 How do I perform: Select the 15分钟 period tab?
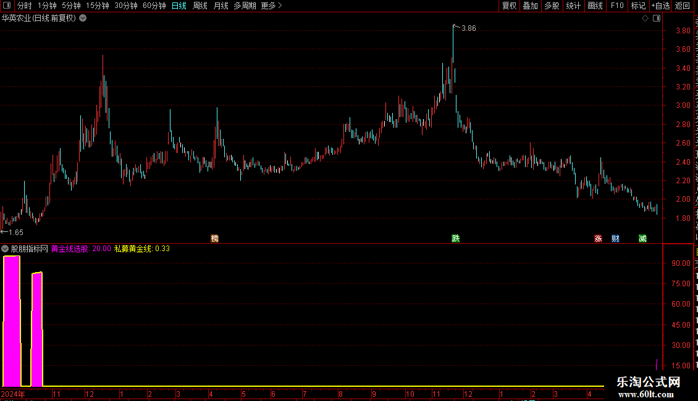(98, 6)
